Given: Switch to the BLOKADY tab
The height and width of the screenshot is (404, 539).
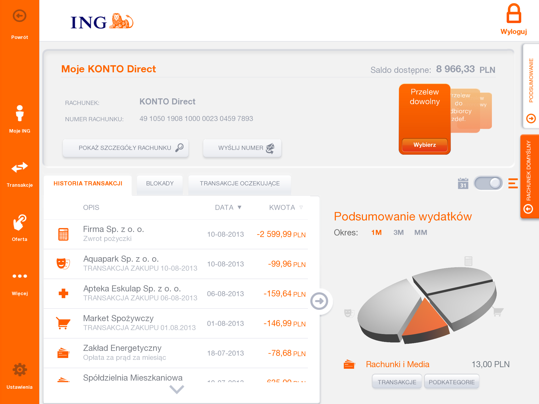Looking at the screenshot, I should (160, 184).
